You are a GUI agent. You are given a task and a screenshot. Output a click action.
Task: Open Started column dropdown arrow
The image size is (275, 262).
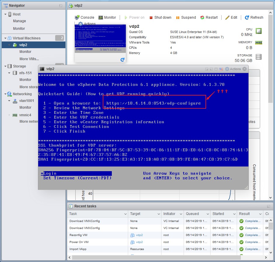pyautogui.click(x=234, y=214)
